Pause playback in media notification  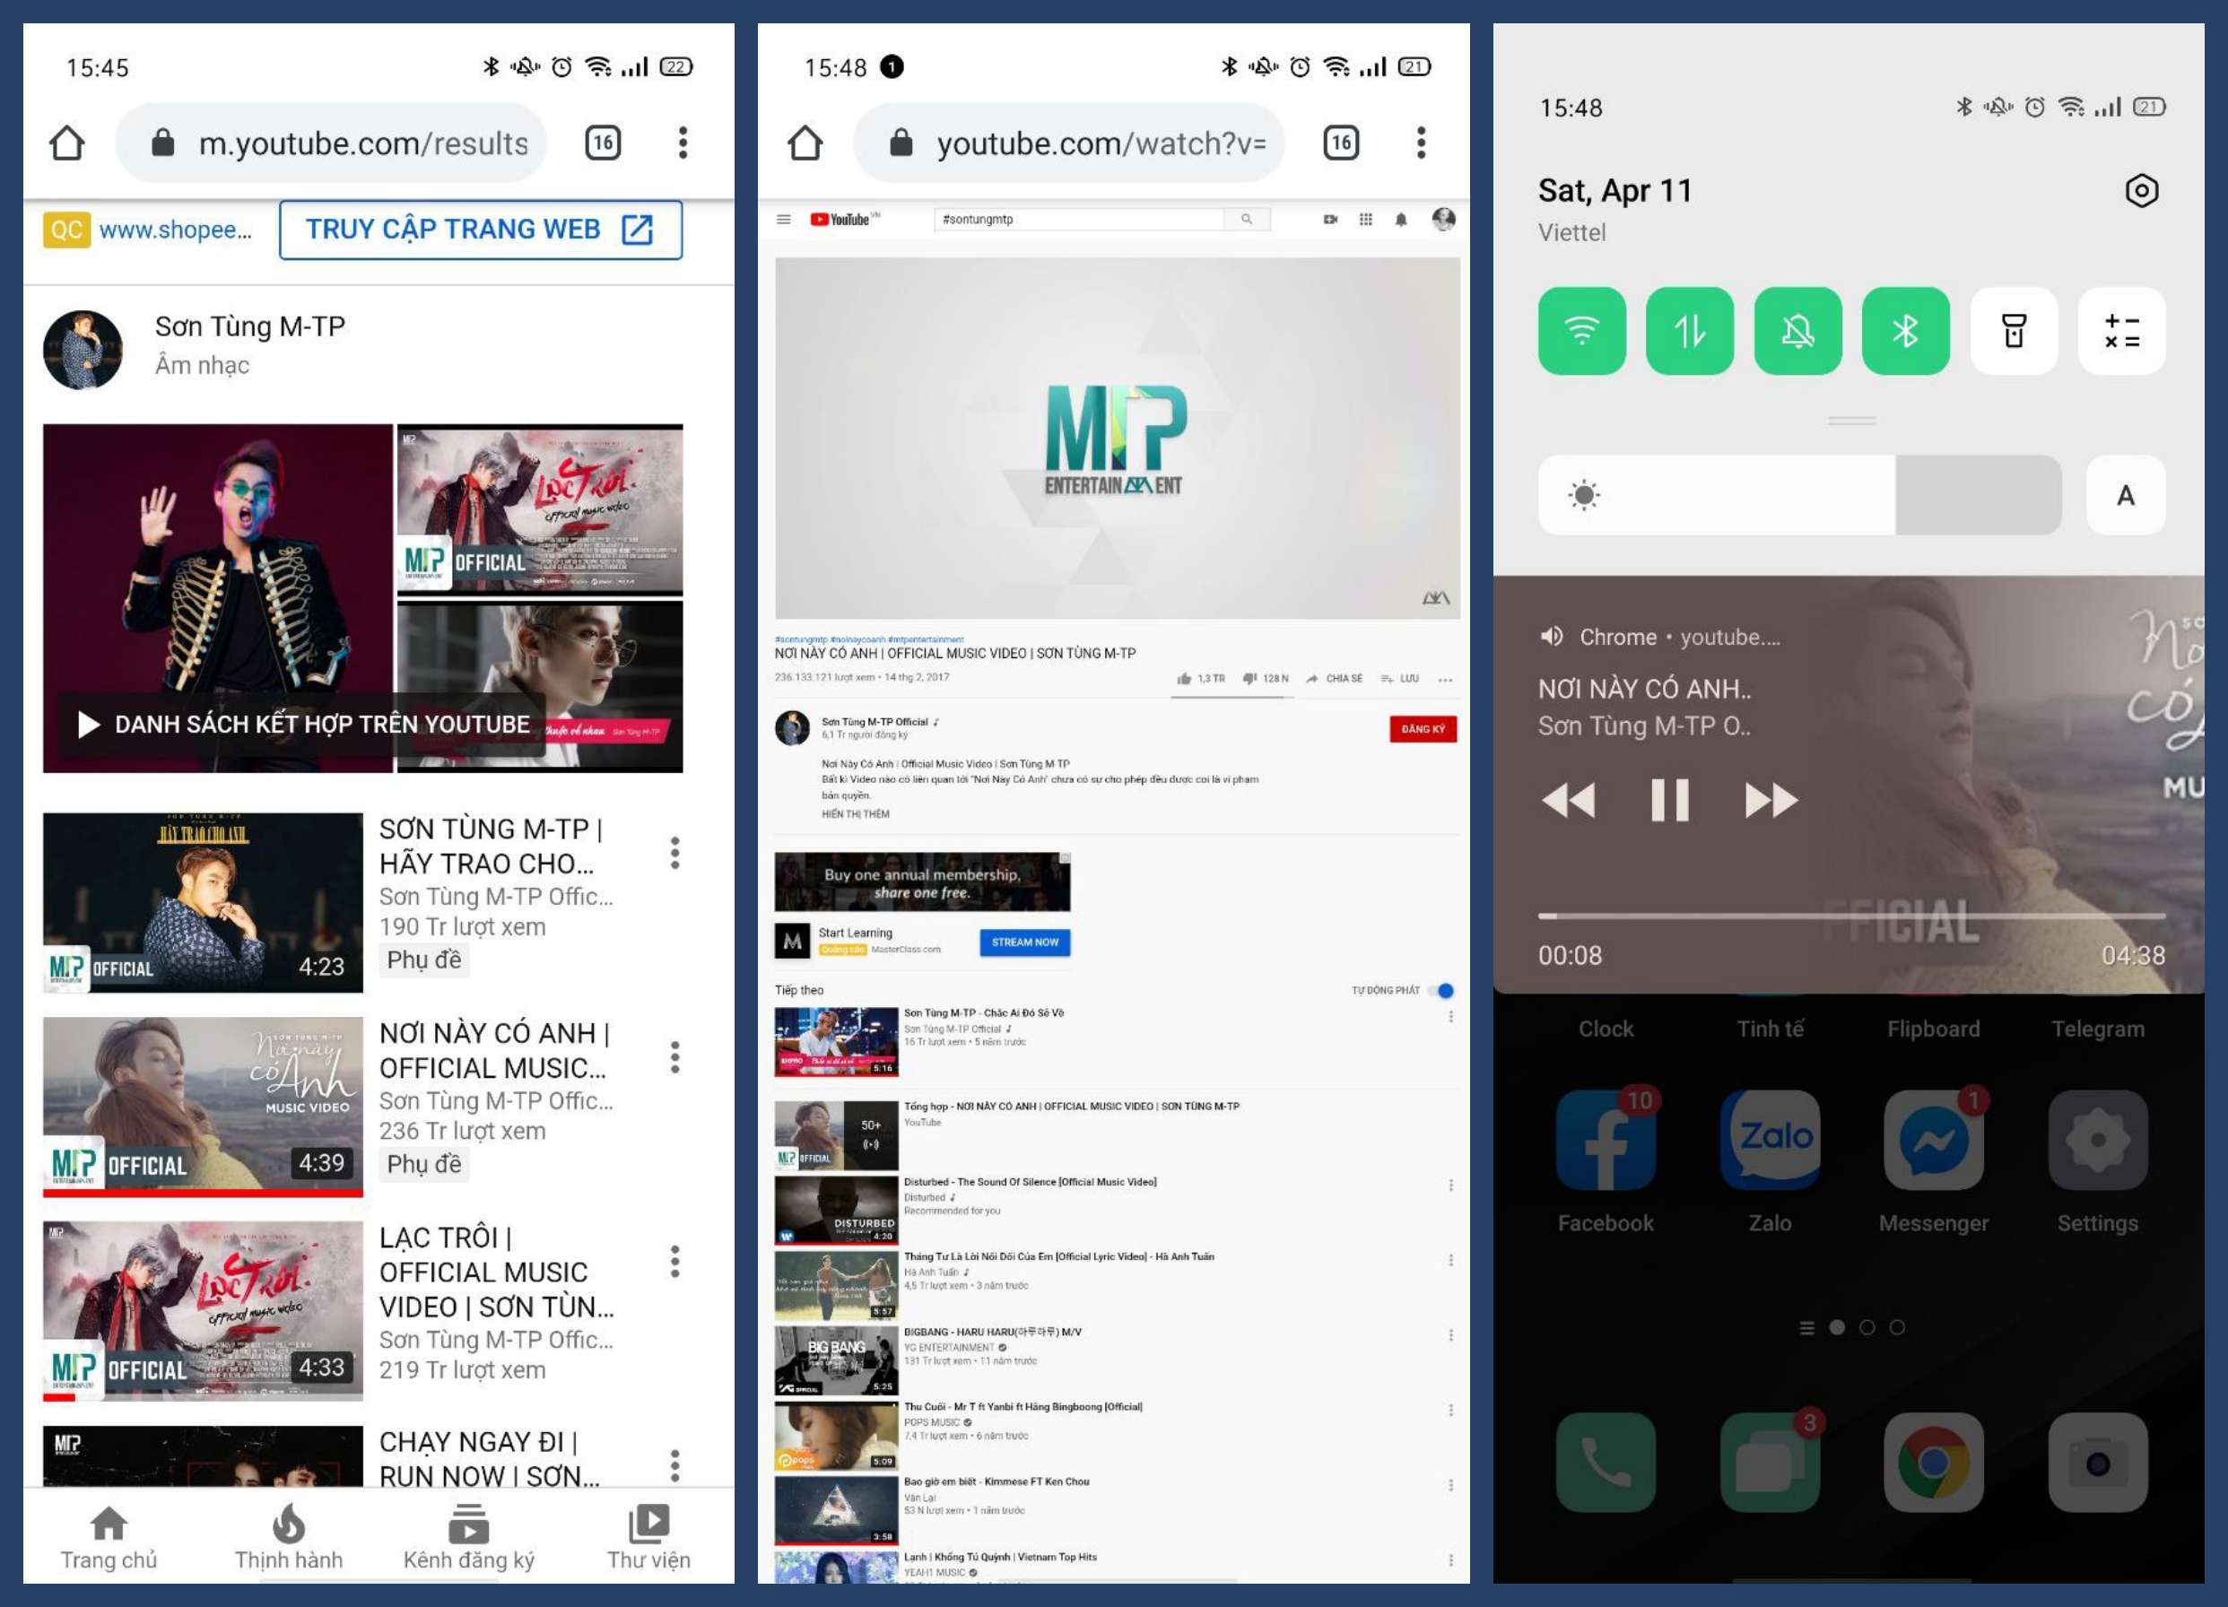1670,800
